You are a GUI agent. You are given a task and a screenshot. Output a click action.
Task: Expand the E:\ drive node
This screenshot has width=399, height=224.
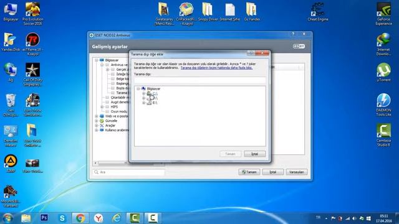144,103
